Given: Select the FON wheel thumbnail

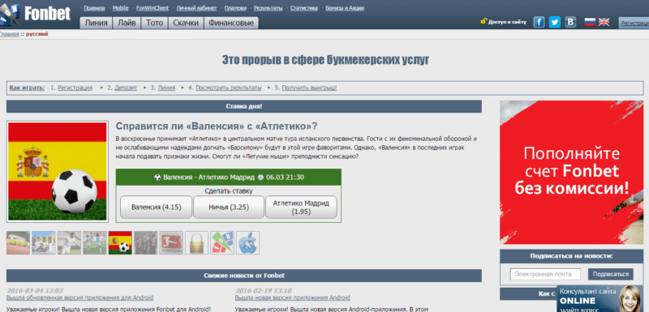Looking at the screenshot, I should click(222, 242).
